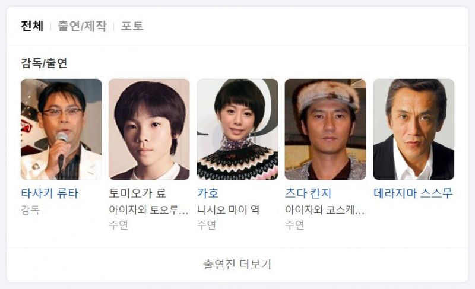
Task: Click the 토미오카 료 name text
Action: tap(138, 193)
